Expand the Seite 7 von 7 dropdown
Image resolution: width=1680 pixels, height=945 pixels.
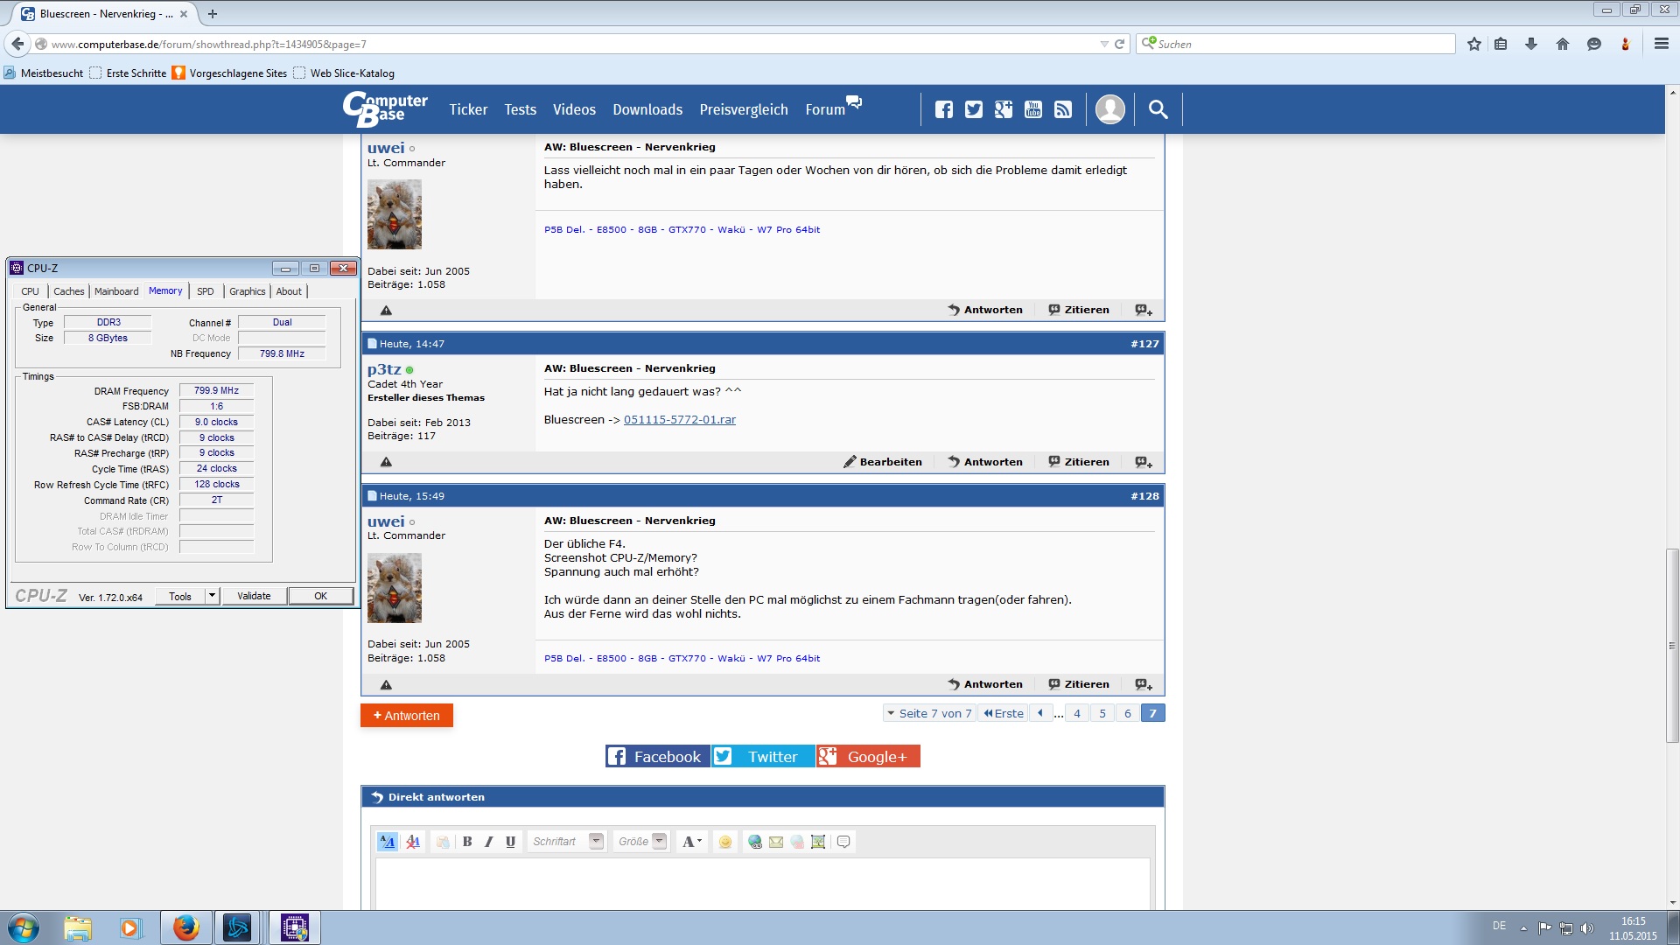[x=928, y=713]
